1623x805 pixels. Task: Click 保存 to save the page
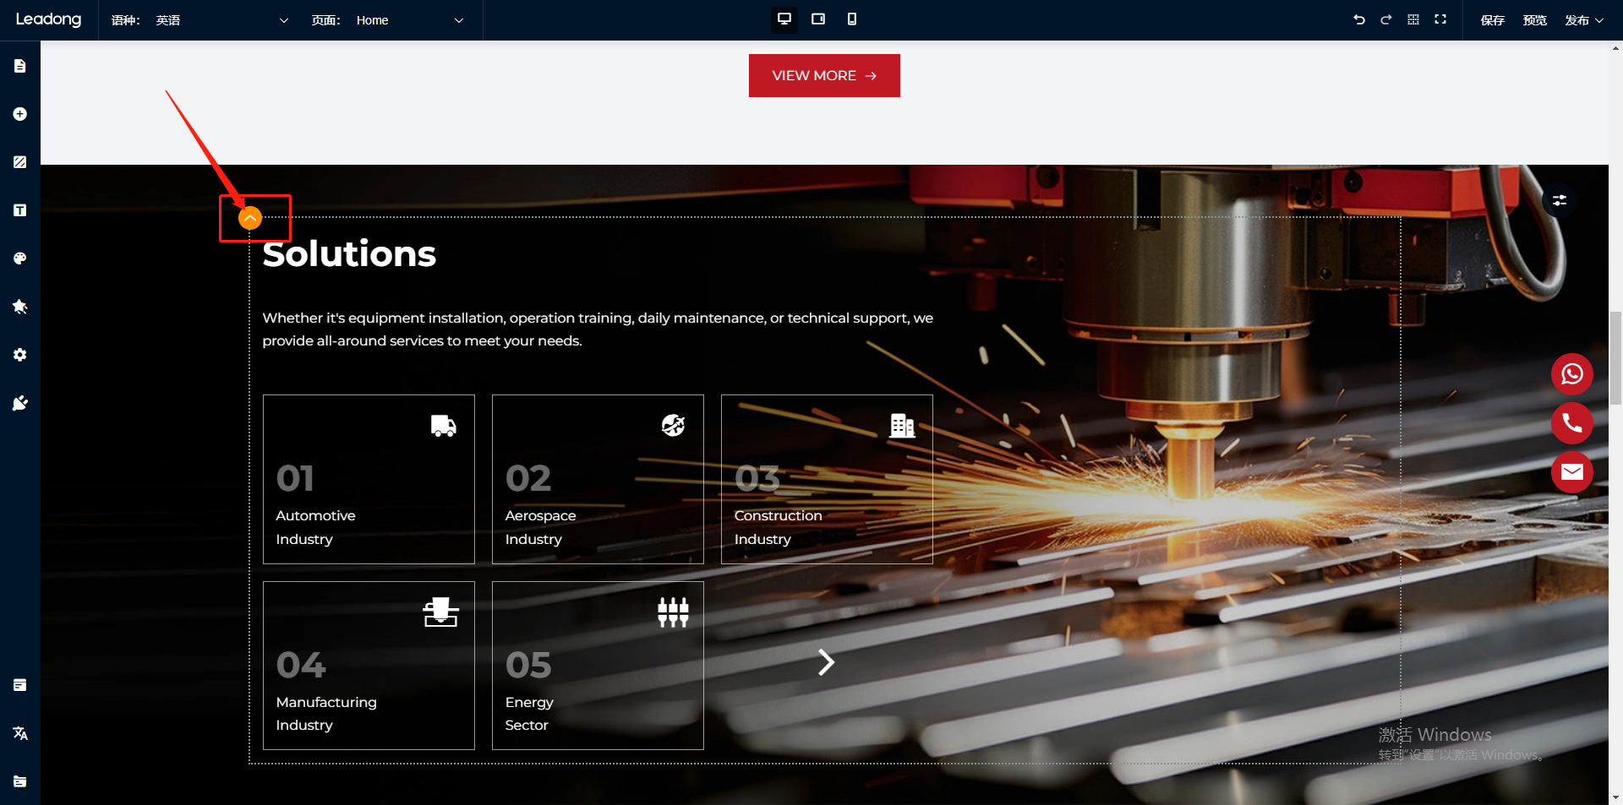pyautogui.click(x=1492, y=20)
